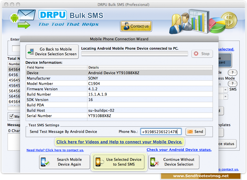Click the phone-with-magnifier icon on Use Selected Device
This screenshot has height=180, width=247.
tap(100, 162)
